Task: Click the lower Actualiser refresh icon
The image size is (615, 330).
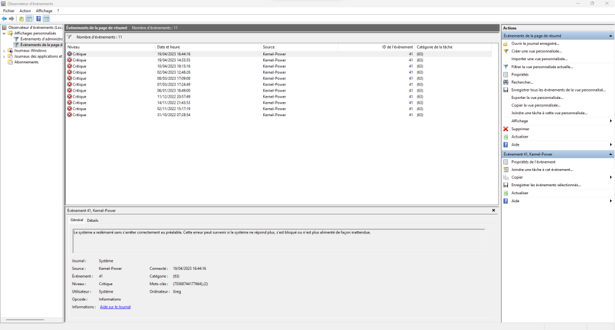Action: pyautogui.click(x=506, y=193)
